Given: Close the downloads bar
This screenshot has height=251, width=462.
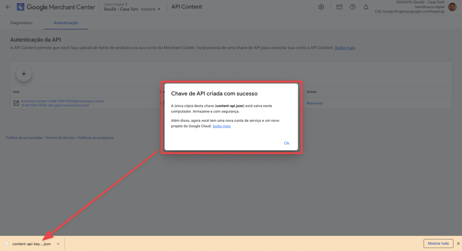Looking at the screenshot, I should [x=458, y=243].
